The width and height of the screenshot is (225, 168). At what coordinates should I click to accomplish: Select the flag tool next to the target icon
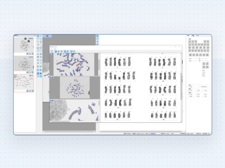pos(41,73)
